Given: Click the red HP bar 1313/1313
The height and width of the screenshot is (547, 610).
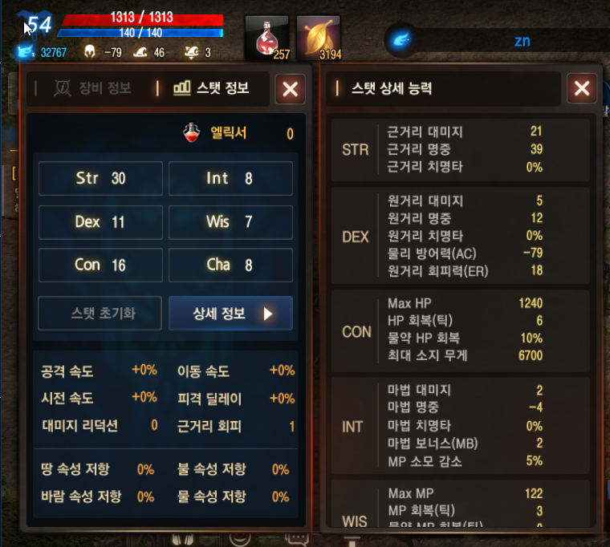Looking at the screenshot, I should point(143,19).
